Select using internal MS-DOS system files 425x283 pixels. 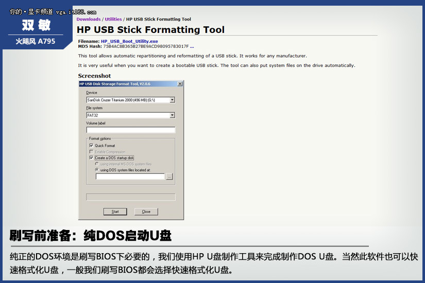pyautogui.click(x=96, y=164)
